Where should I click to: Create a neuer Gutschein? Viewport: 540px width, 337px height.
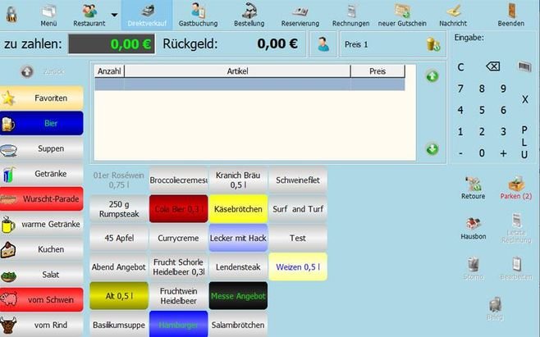pos(402,16)
